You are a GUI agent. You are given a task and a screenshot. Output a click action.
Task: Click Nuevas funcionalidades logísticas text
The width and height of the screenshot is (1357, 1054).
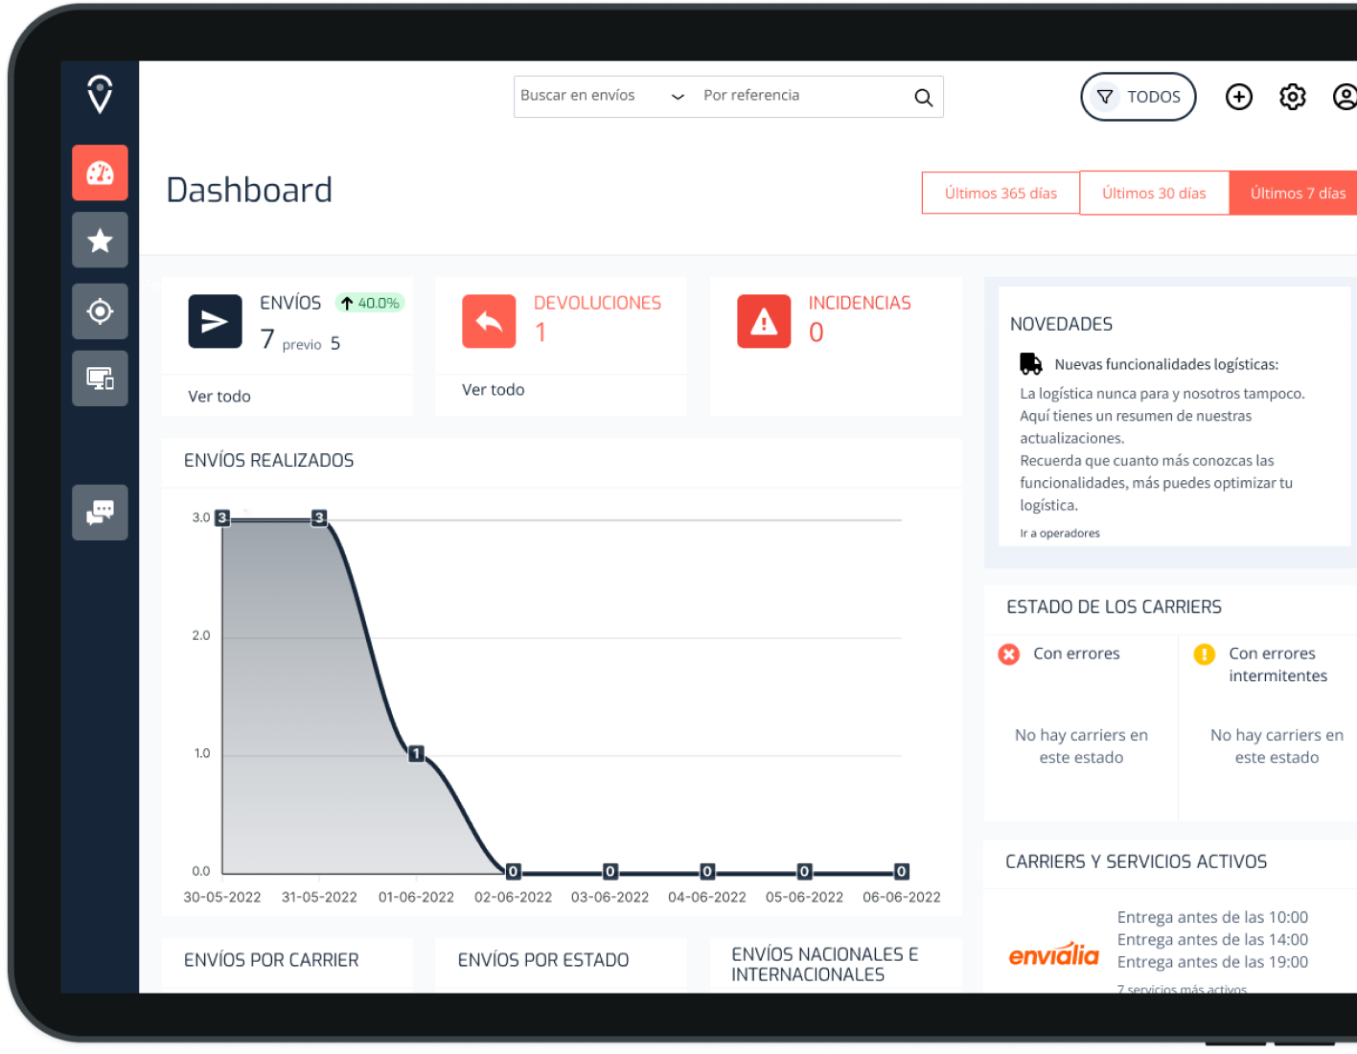[x=1166, y=364]
